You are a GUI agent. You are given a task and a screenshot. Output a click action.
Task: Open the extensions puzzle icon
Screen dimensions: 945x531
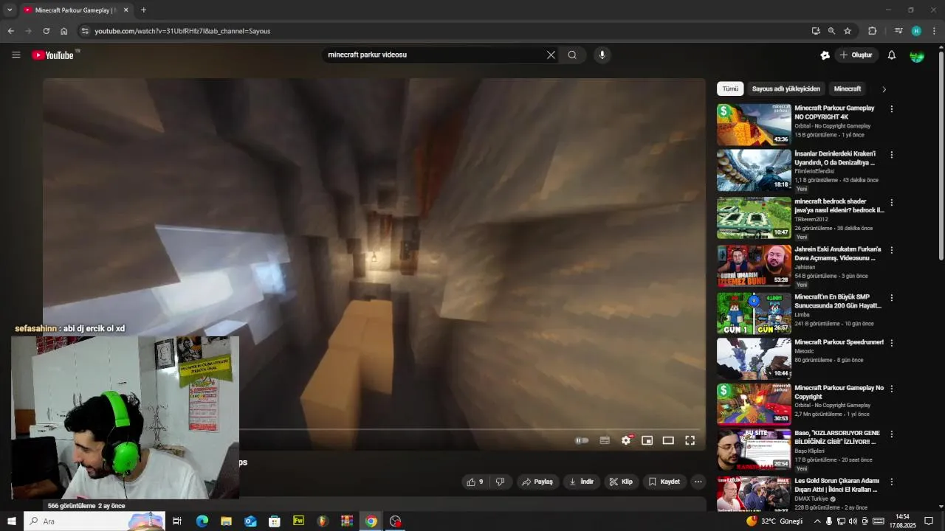tap(873, 31)
